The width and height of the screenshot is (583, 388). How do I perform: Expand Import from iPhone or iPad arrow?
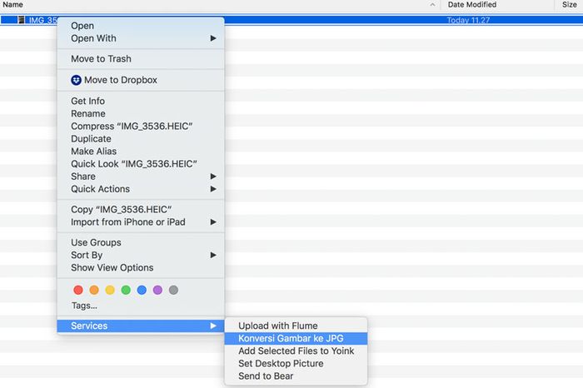tap(213, 221)
